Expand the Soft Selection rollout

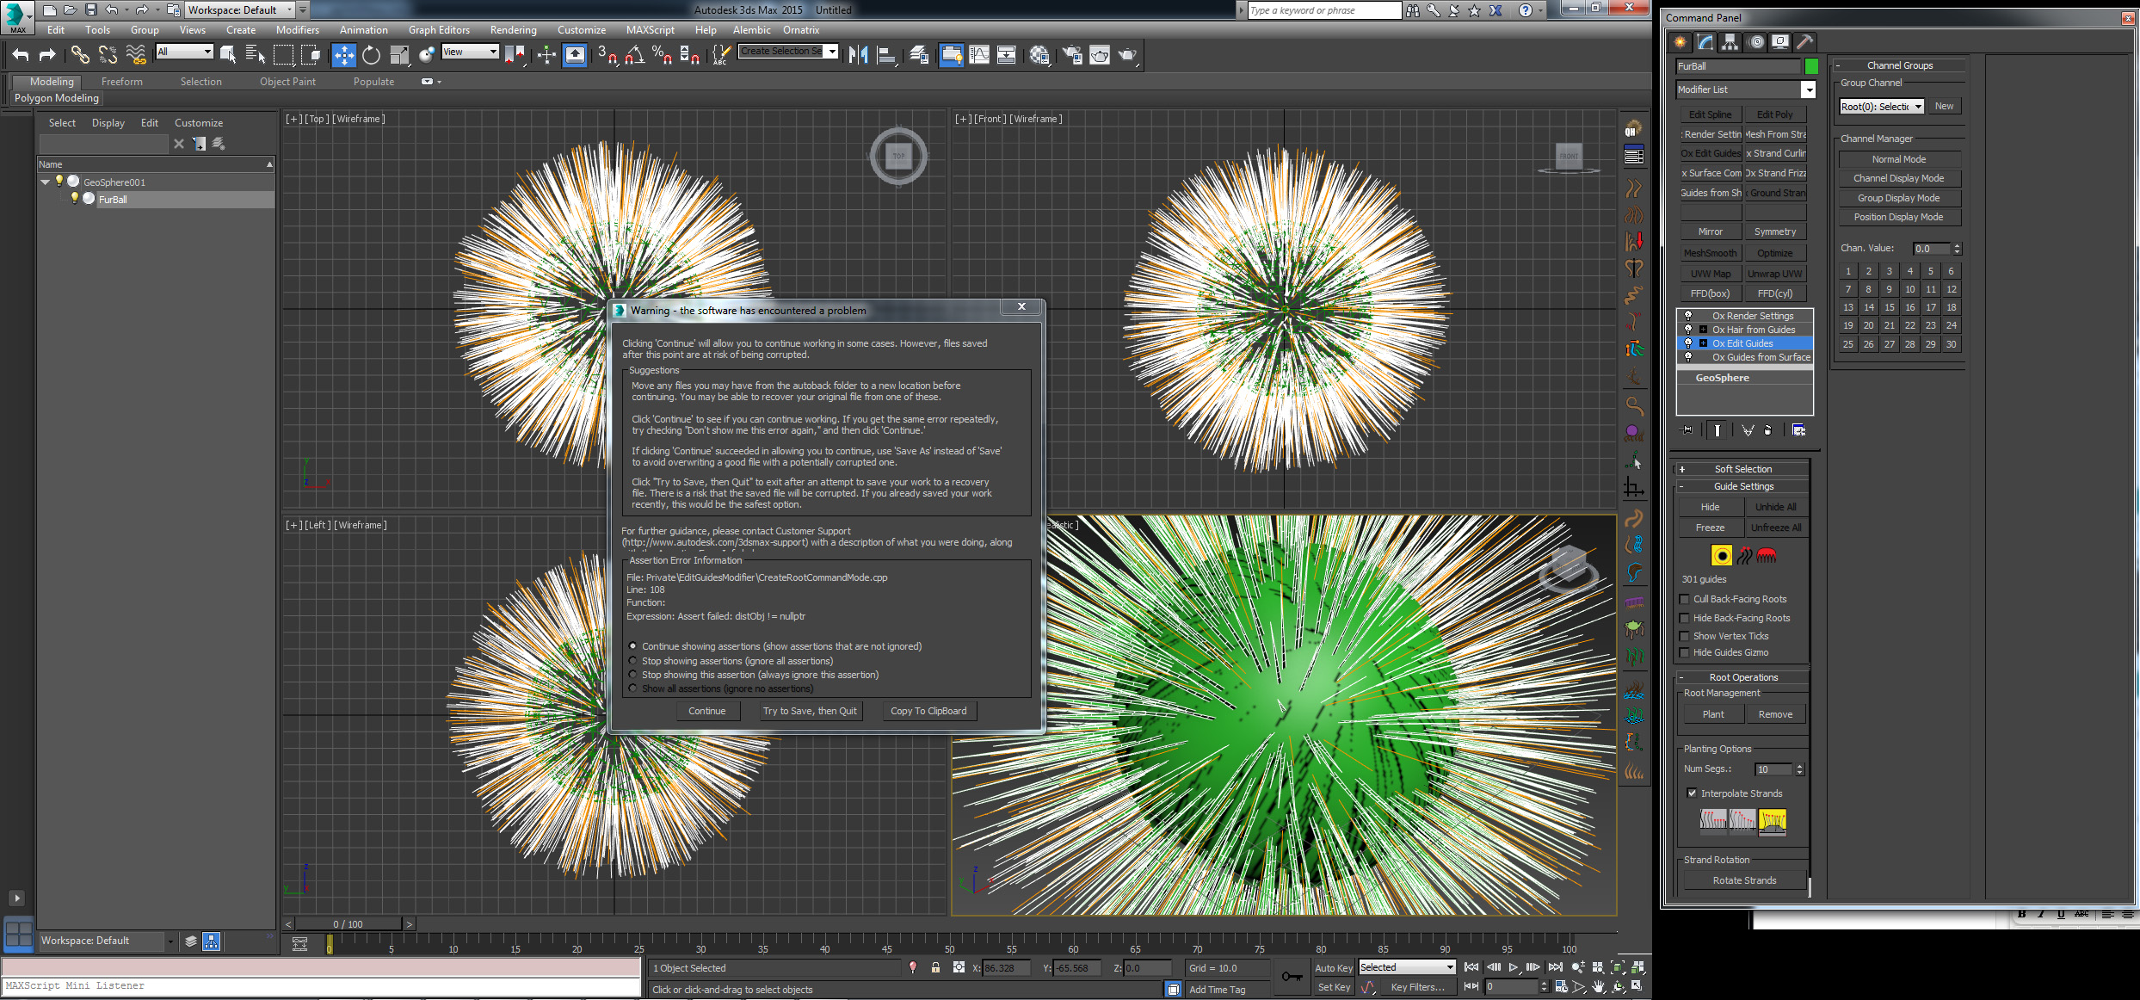(x=1742, y=469)
